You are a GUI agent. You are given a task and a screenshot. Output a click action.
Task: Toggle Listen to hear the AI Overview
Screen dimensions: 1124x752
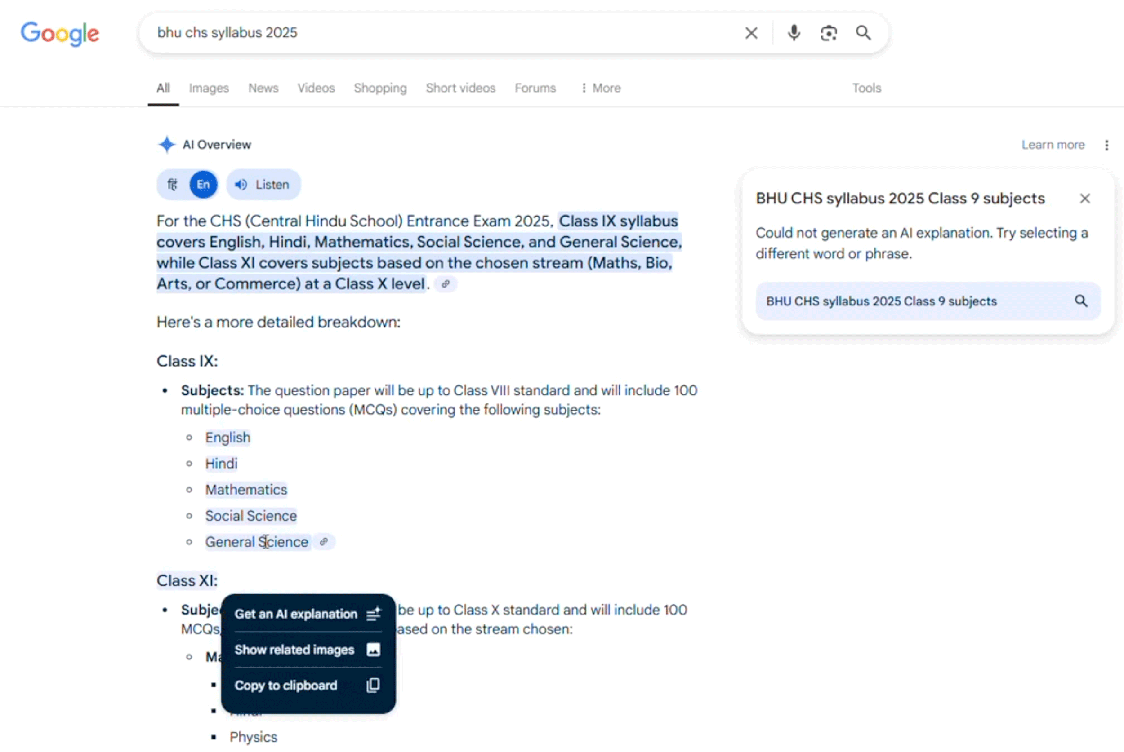click(263, 184)
